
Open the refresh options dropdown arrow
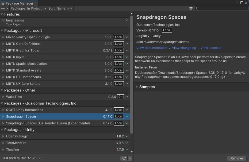[130, 158]
